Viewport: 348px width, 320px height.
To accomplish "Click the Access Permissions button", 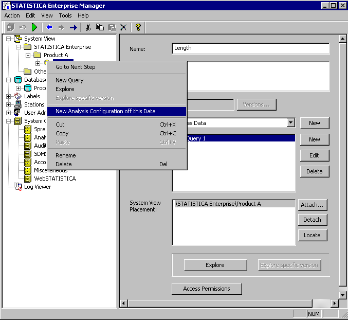I will tap(207, 289).
